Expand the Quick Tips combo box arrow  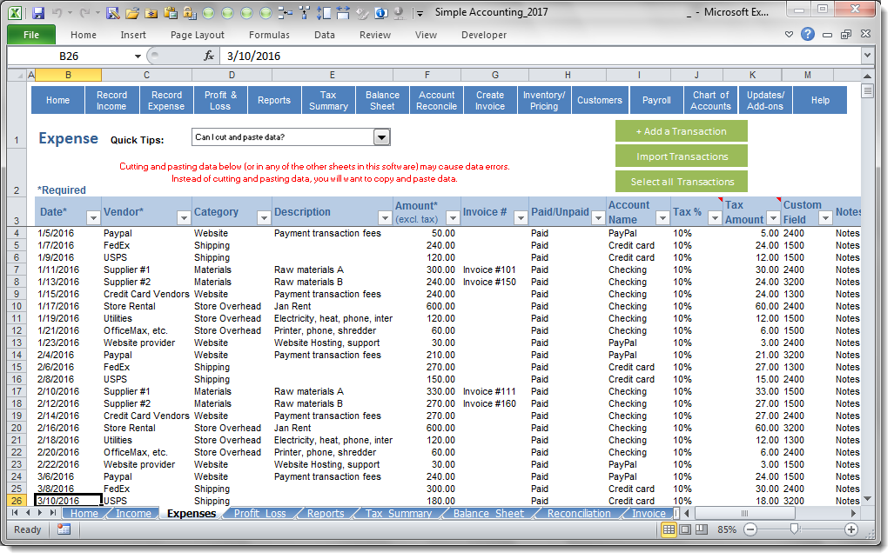coord(381,137)
